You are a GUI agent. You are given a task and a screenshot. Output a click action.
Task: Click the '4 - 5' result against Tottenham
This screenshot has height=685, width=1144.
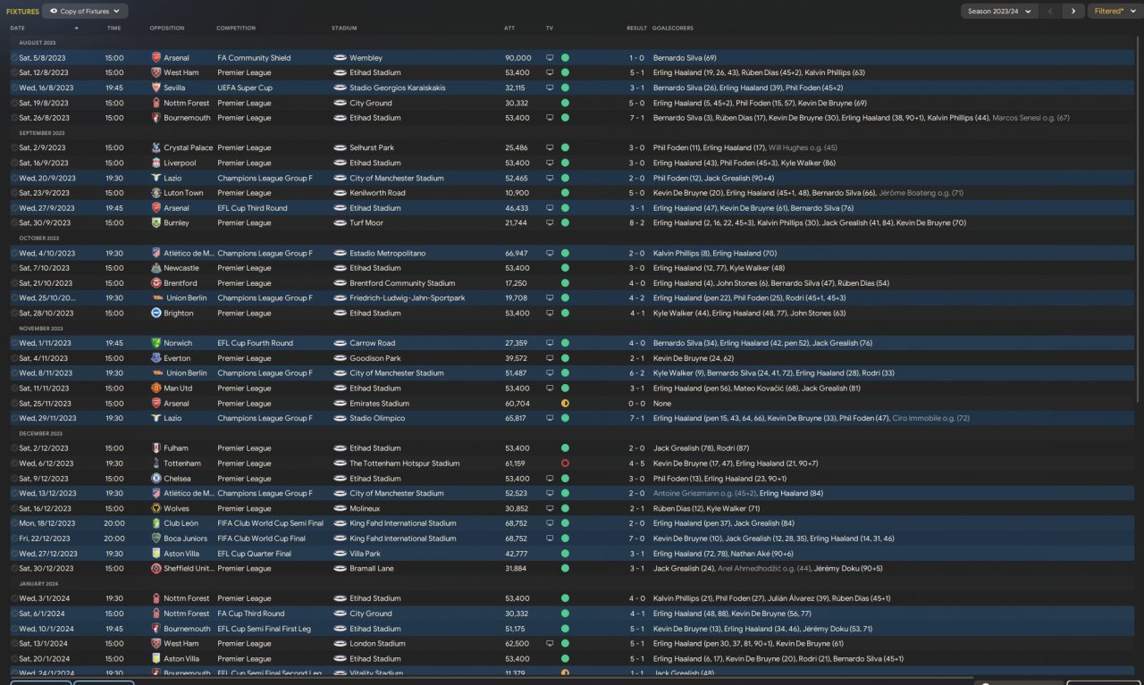pyautogui.click(x=636, y=464)
